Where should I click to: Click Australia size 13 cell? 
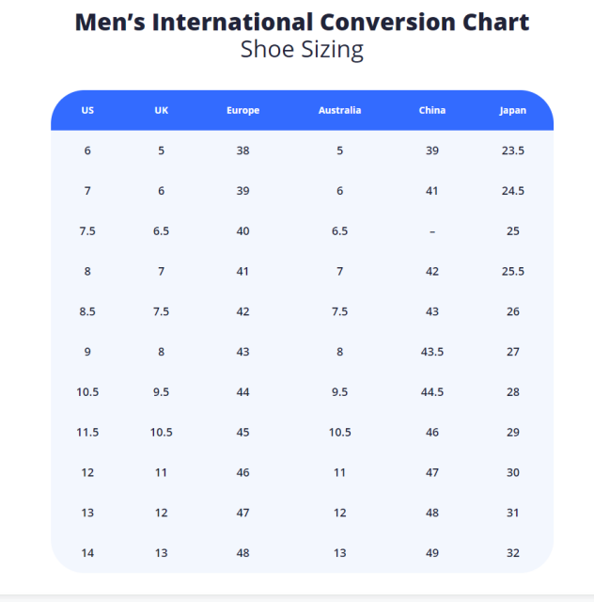(339, 553)
